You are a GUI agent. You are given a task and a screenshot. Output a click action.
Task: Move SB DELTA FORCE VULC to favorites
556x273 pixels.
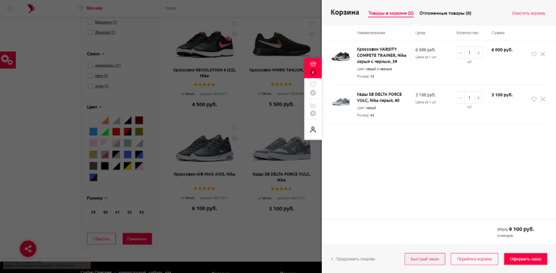tap(534, 99)
